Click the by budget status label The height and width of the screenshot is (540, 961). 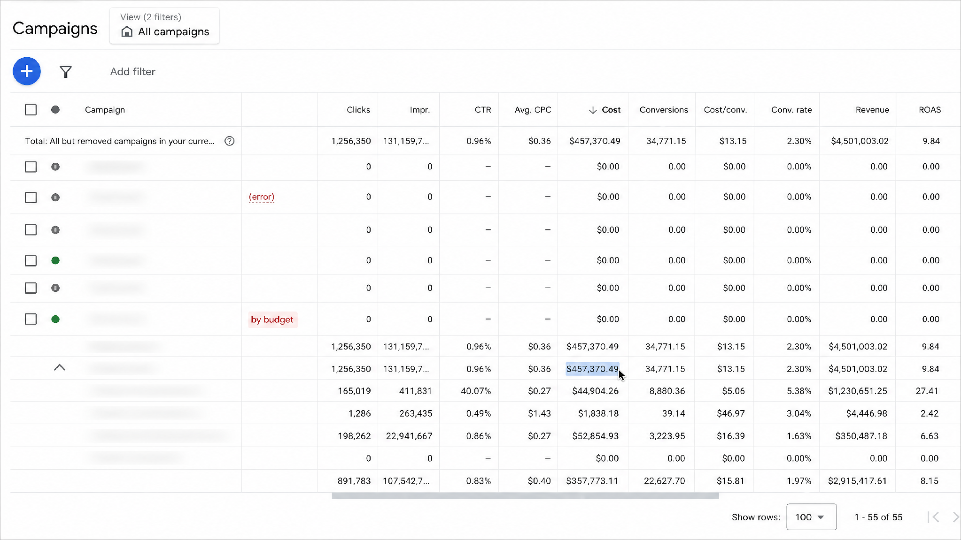tap(272, 319)
